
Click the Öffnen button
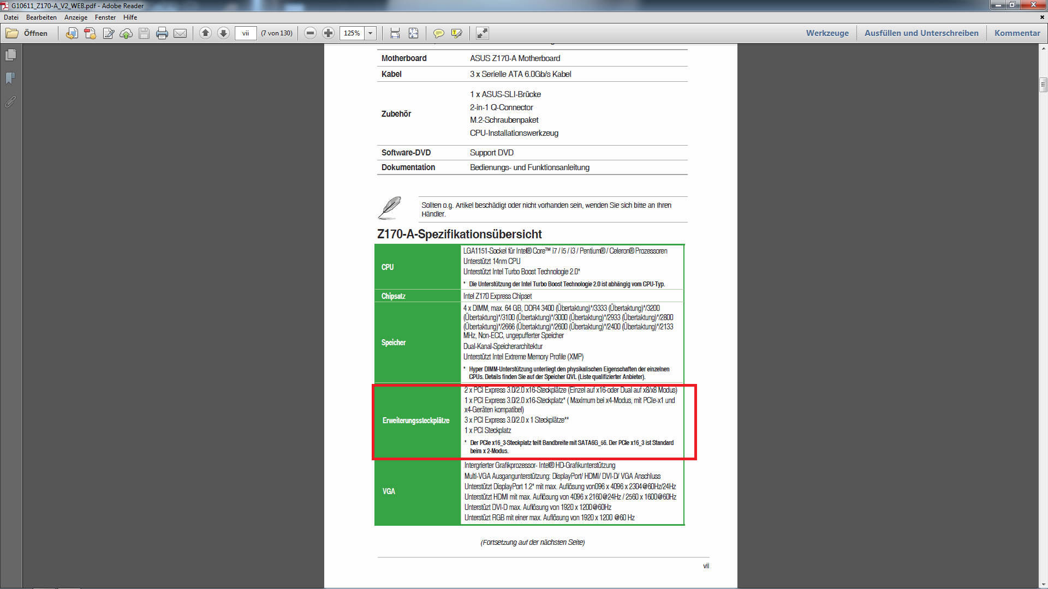[x=27, y=33]
